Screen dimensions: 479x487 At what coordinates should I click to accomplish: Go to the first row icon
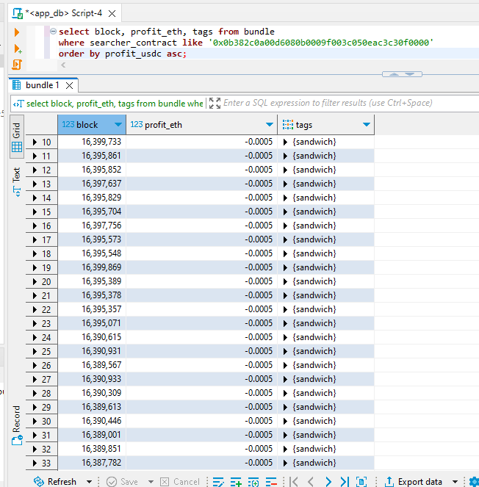click(294, 482)
